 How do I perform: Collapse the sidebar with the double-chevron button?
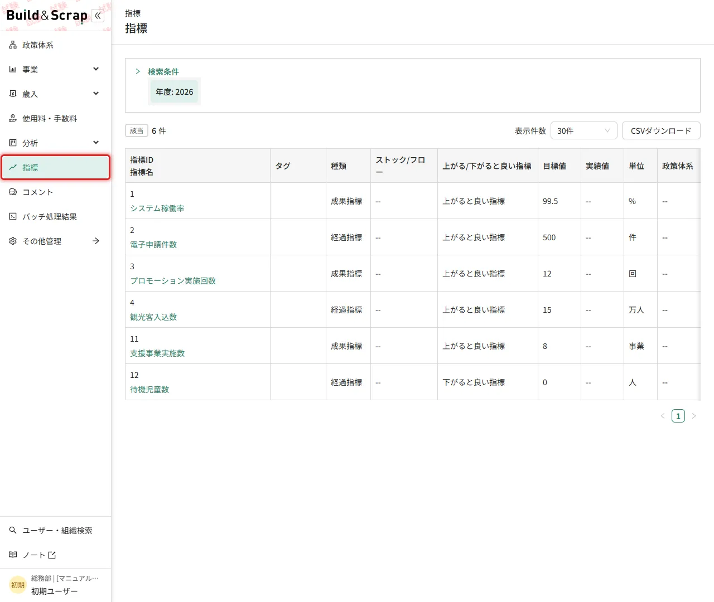tap(98, 16)
